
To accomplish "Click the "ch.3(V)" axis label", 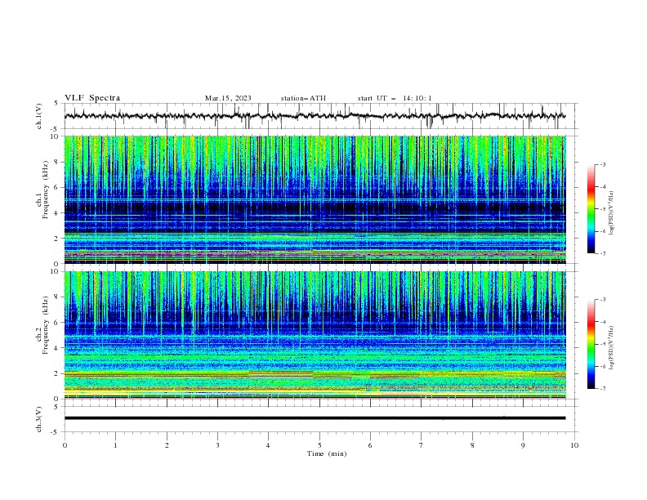I will click(x=39, y=419).
